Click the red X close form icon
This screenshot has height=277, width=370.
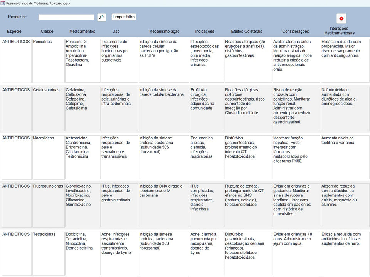click(341, 18)
